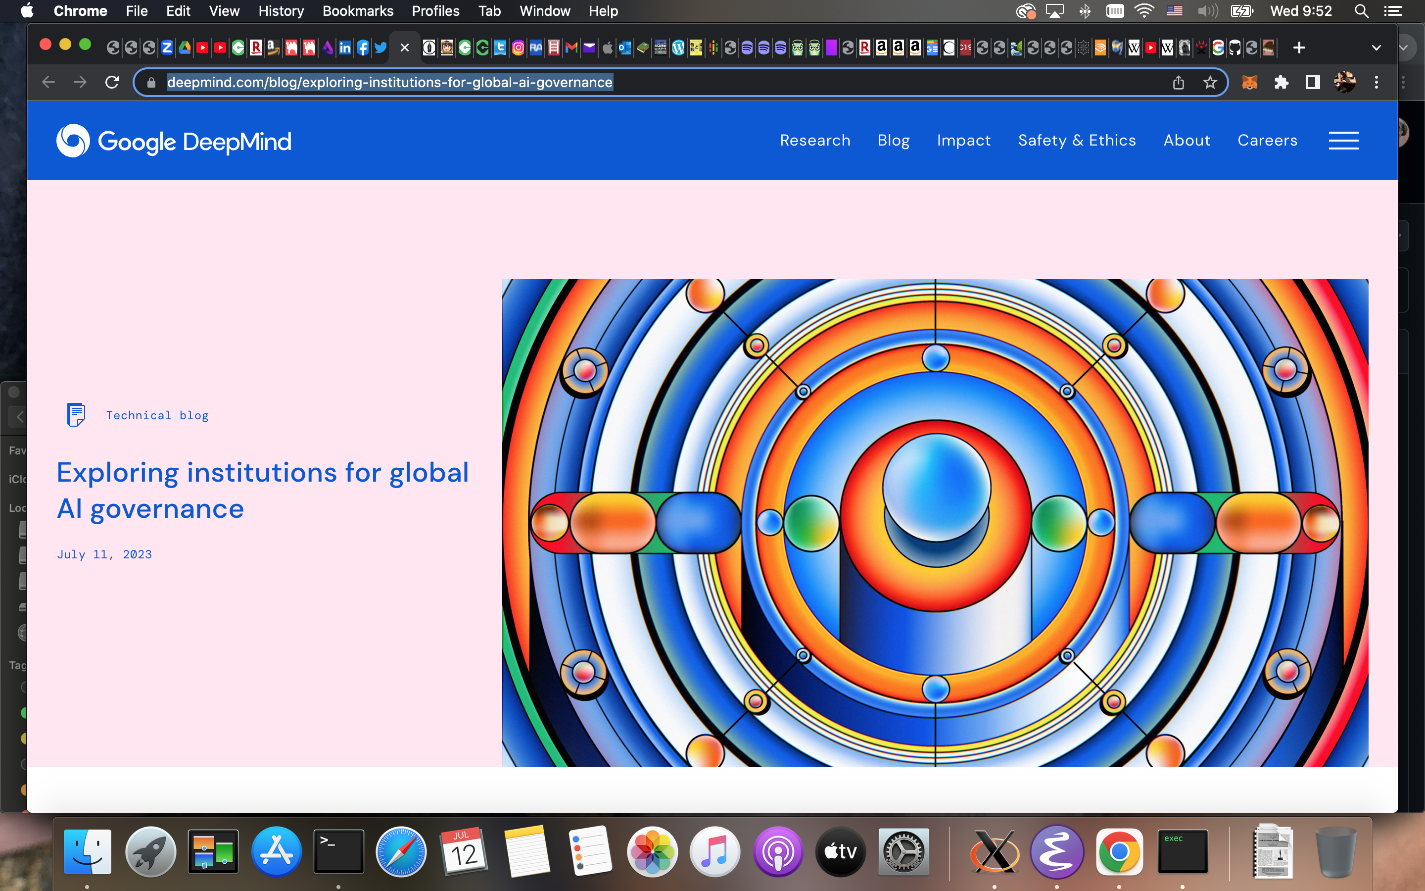Screen dimensions: 1425x891
Task: Open the Podcasts app in Dock
Action: (778, 851)
